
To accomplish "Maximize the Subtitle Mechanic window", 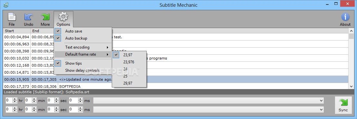I will [x=336, y=4].
